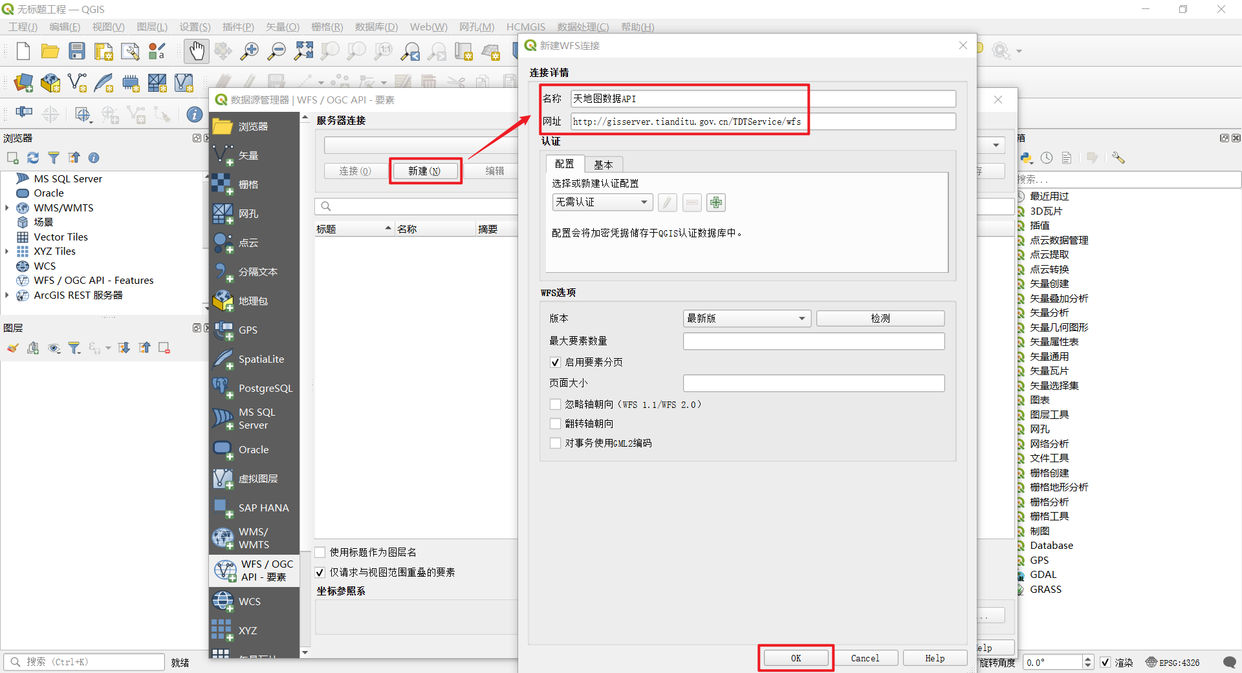Open the Identify Features info icon
The width and height of the screenshot is (1242, 673).
tap(194, 114)
